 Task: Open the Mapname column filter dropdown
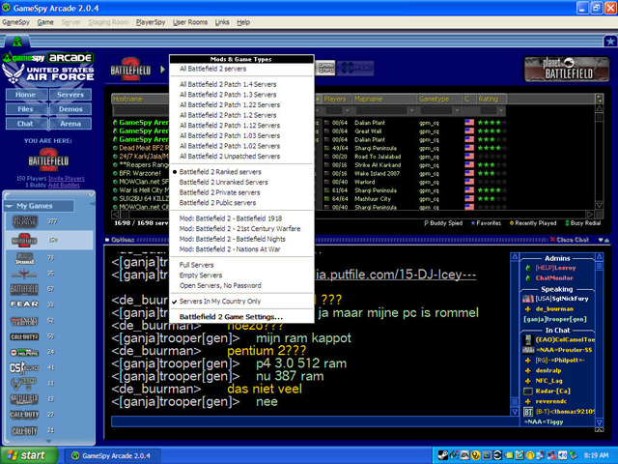[411, 110]
